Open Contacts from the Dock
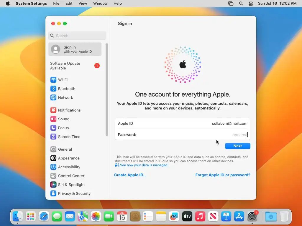This screenshot has width=302, height=226. [135, 217]
